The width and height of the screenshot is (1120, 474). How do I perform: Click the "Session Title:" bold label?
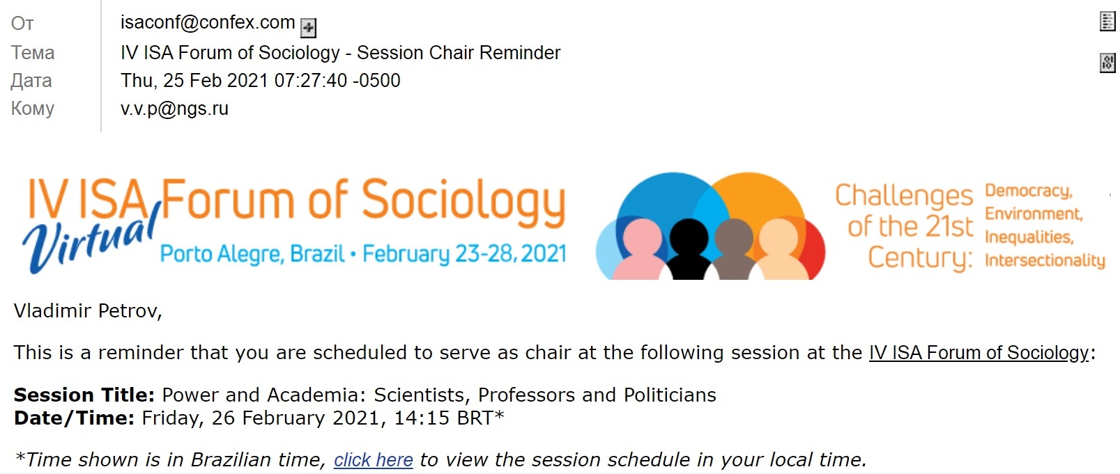[84, 395]
